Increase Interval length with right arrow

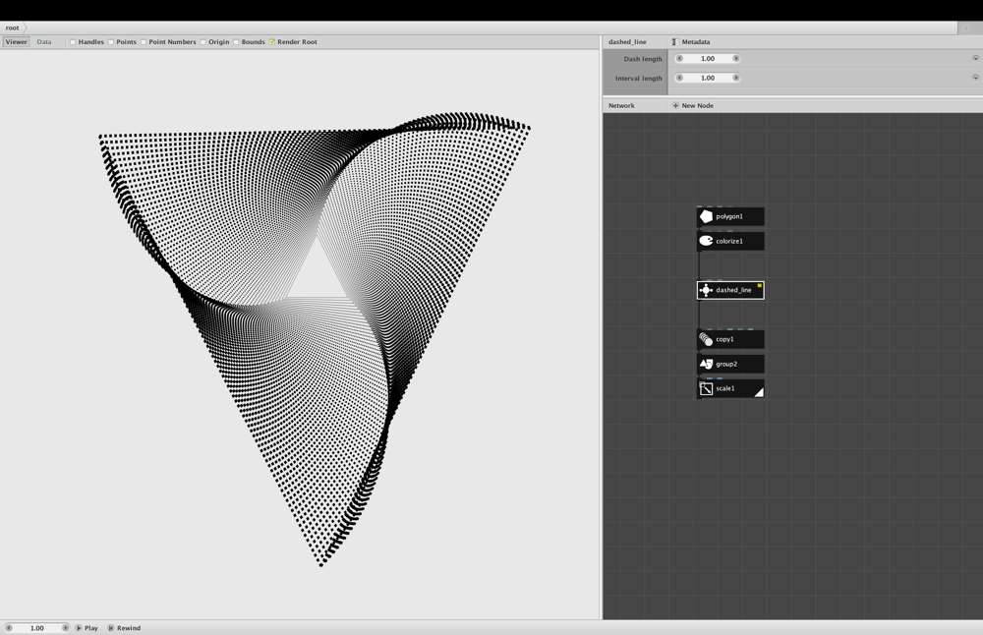736,78
